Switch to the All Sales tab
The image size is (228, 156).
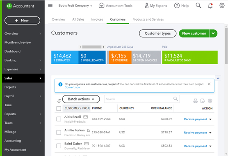[x=78, y=19]
